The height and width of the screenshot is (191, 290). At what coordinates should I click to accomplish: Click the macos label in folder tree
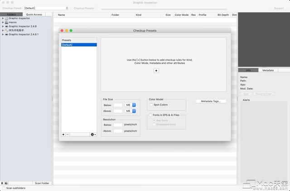pyautogui.click(x=13, y=22)
